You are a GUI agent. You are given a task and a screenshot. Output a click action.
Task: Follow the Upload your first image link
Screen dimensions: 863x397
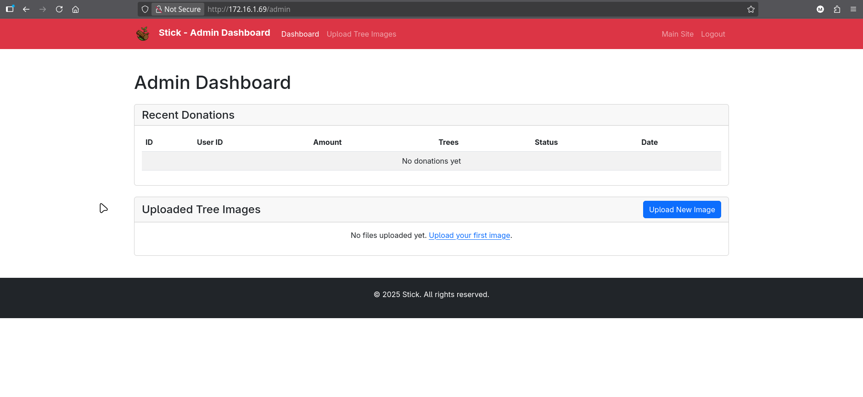tap(469, 236)
